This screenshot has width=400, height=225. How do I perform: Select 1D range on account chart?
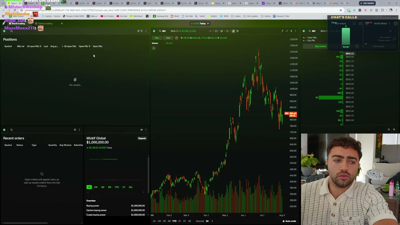[x=89, y=187]
